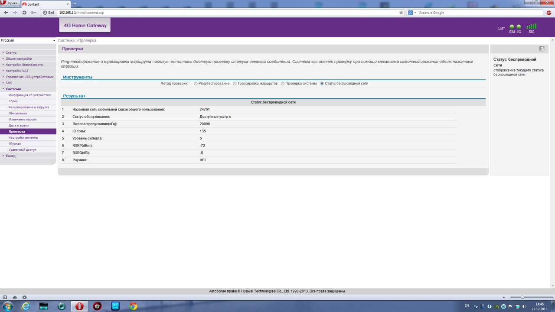Click the red ABP extension icon
Screen dimensions: 555x312
click(549, 13)
